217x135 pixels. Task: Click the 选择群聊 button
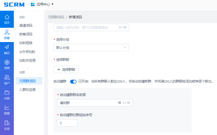coord(66,70)
